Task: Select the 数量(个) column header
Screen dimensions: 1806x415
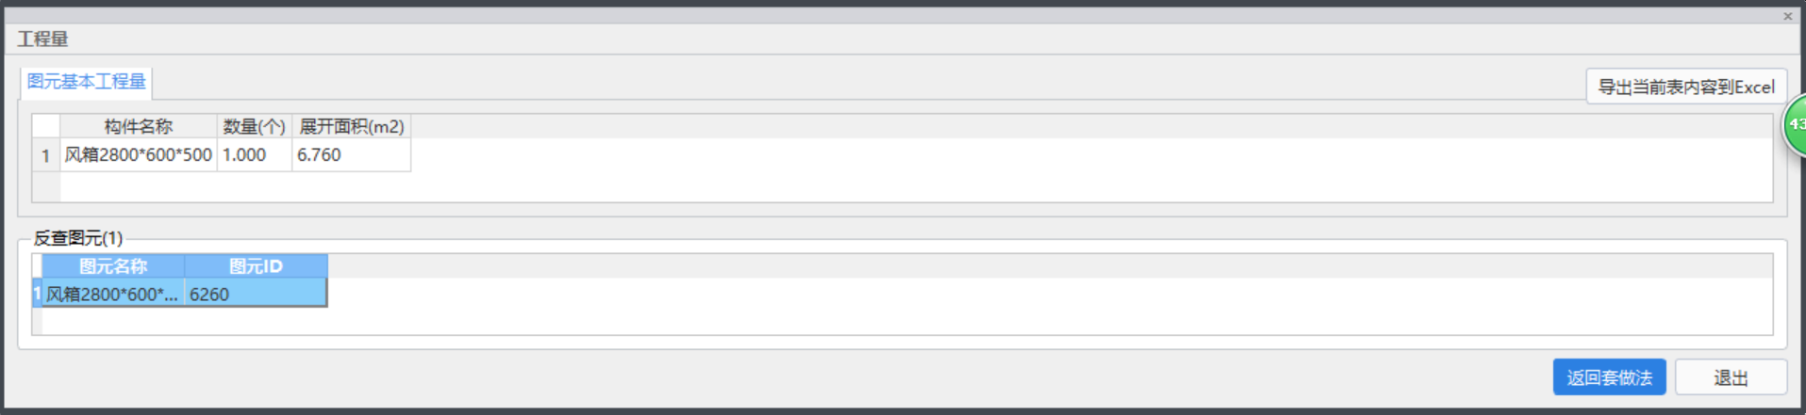Action: point(255,126)
